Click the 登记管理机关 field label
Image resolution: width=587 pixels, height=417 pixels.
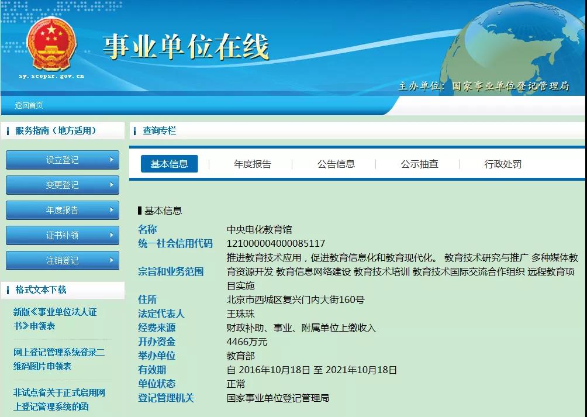pos(166,398)
